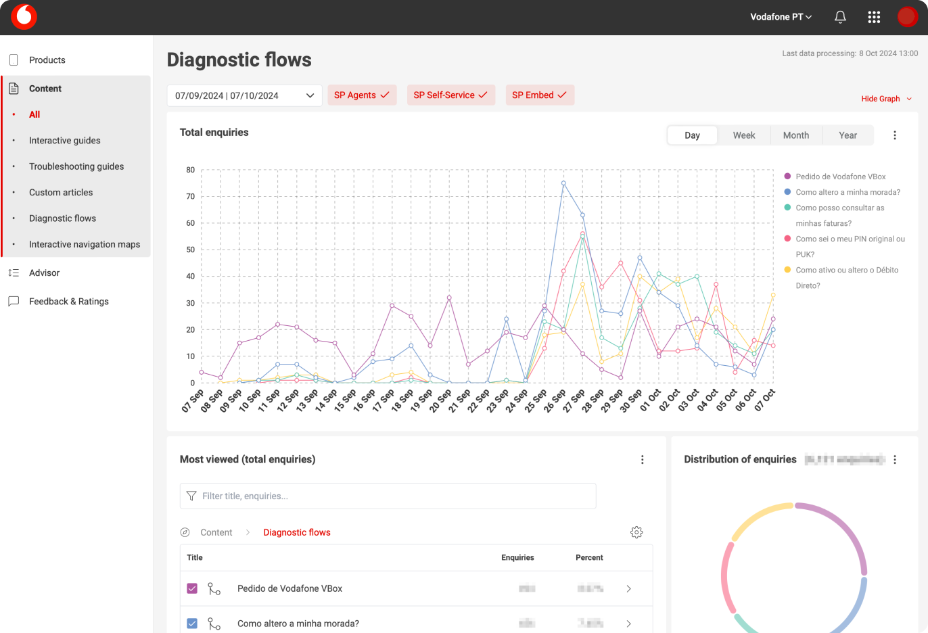Click the filter title search field
Image resolution: width=928 pixels, height=633 pixels.
[x=388, y=496]
